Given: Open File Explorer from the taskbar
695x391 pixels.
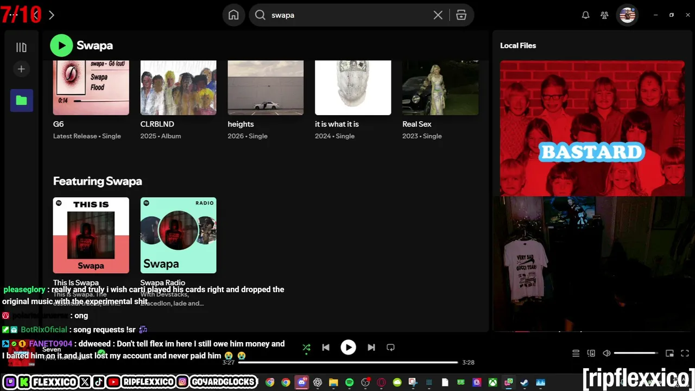Looking at the screenshot, I should tap(333, 382).
